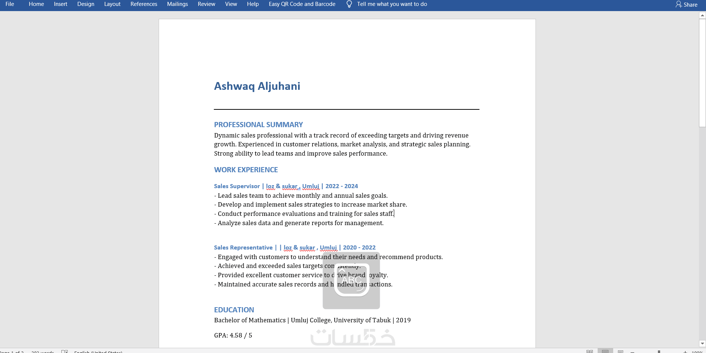The image size is (706, 353).
Task: Click the name 'Ashwaq Aljuhani' heading
Action: coord(257,86)
